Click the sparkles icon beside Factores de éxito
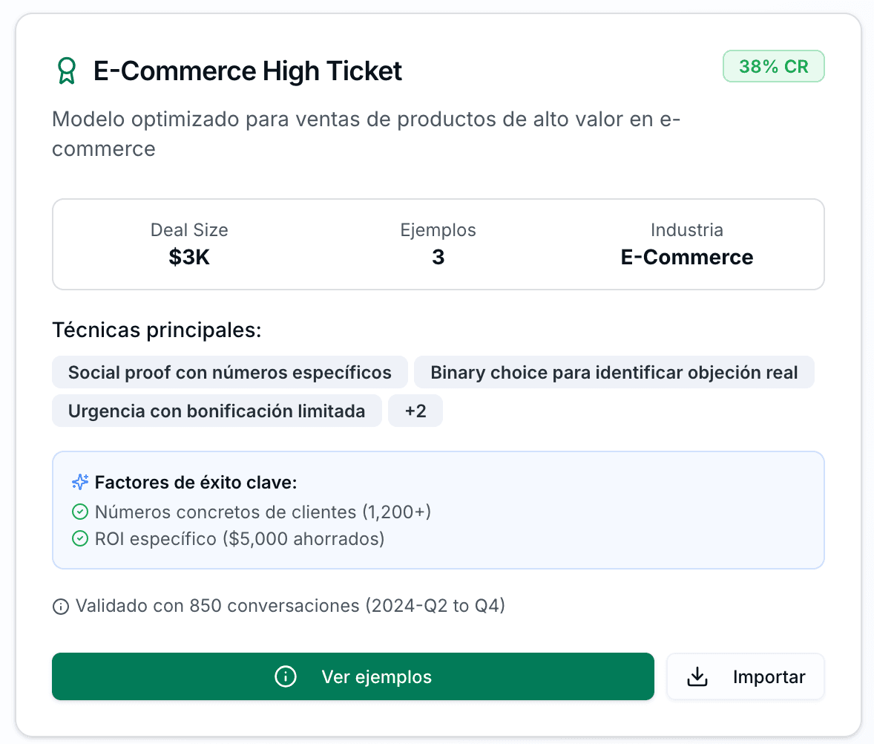The height and width of the screenshot is (744, 874). click(80, 482)
